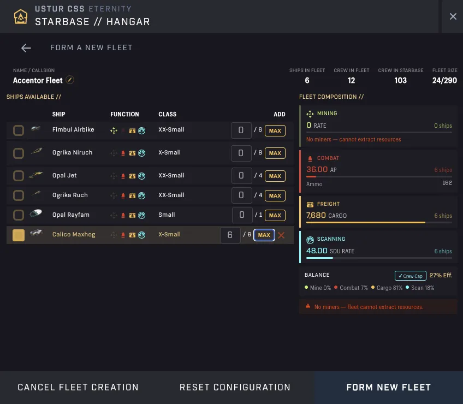Deselect the Calico Maxhog checkbox
The height and width of the screenshot is (404, 463).
19,235
